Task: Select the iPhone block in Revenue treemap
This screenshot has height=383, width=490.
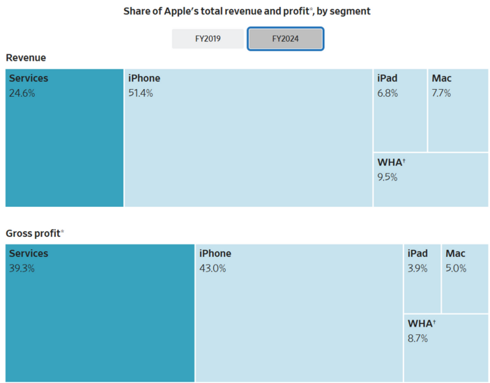Action: (x=248, y=138)
